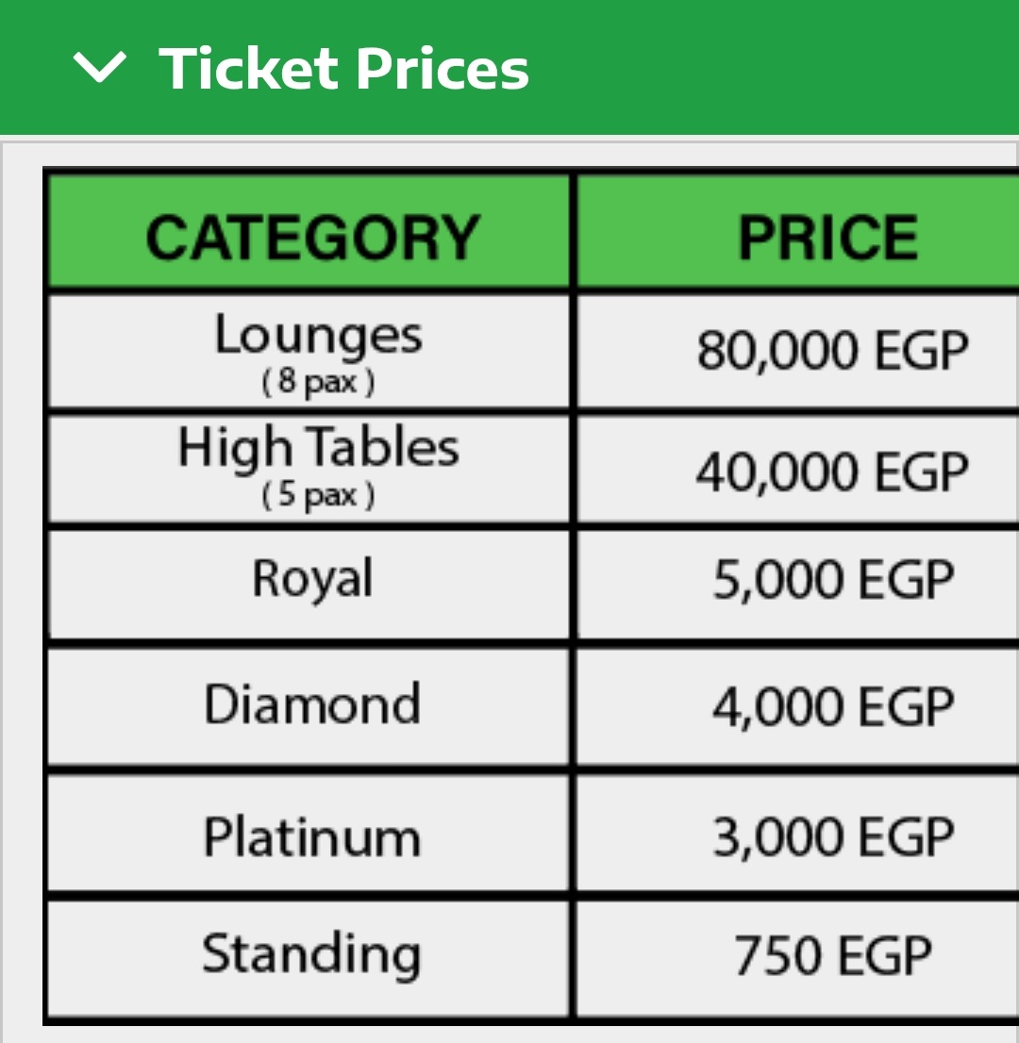The image size is (1019, 1043).
Task: Click the 3,000 EGP price
Action: tap(832, 837)
